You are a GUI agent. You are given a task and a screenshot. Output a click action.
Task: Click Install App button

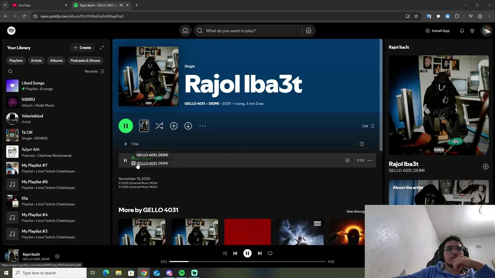(x=438, y=31)
